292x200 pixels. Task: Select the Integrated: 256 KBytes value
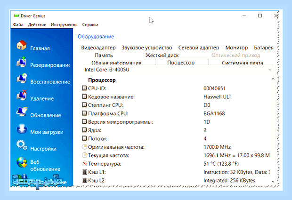(x=229, y=180)
